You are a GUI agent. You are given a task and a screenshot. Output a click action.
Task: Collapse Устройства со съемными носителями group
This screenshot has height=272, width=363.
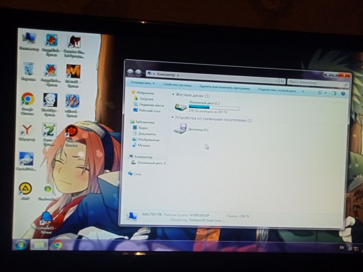point(172,117)
